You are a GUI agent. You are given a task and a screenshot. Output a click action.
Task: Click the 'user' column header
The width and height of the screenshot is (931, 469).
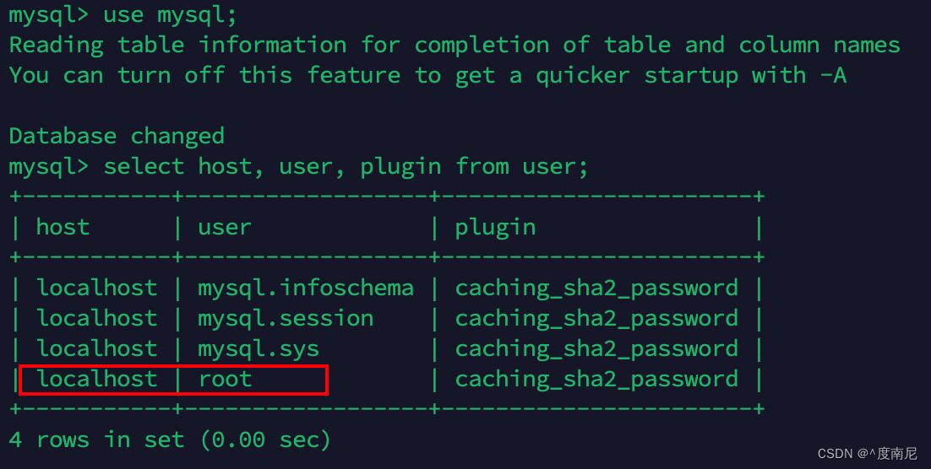225,227
